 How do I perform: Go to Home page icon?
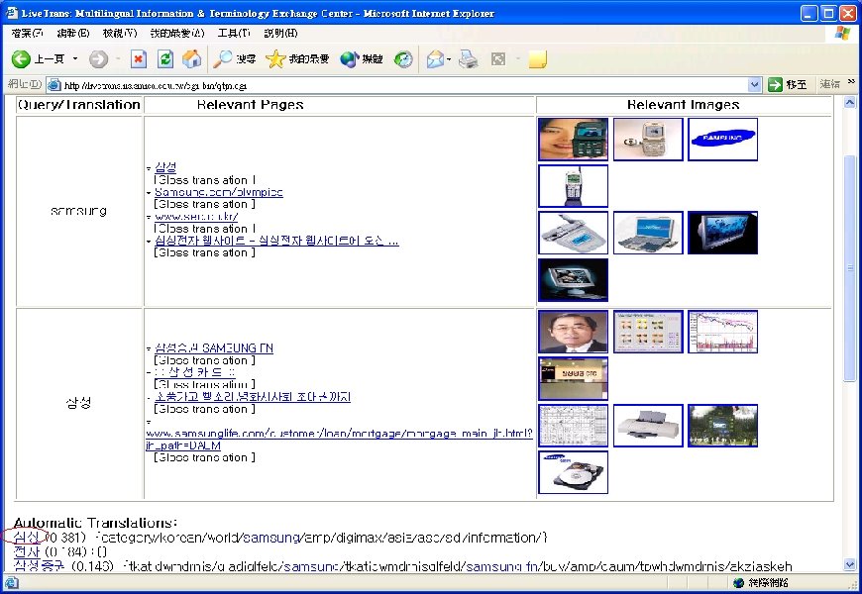pyautogui.click(x=192, y=58)
